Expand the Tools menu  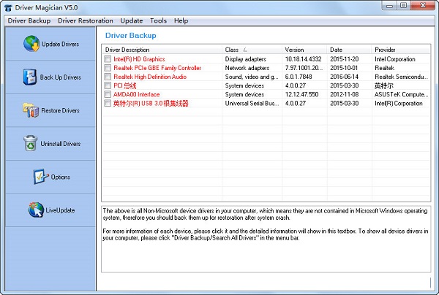158,20
